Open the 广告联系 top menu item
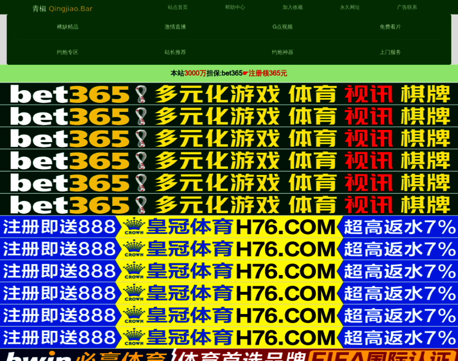458x361 pixels. point(407,7)
